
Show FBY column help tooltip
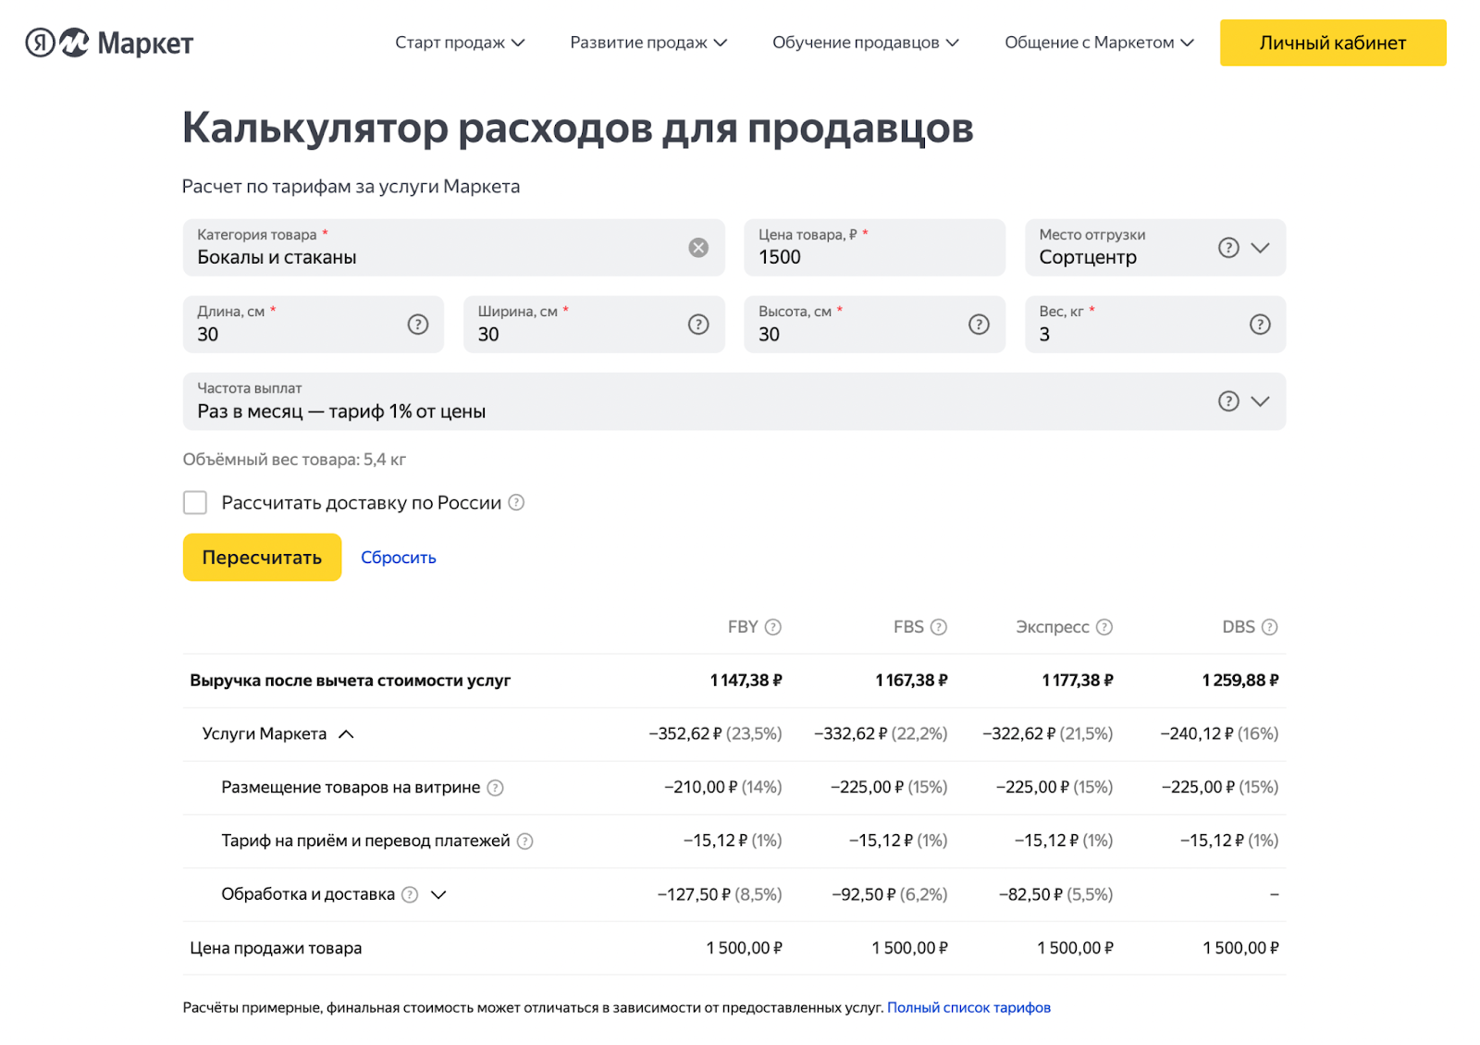coord(773,627)
